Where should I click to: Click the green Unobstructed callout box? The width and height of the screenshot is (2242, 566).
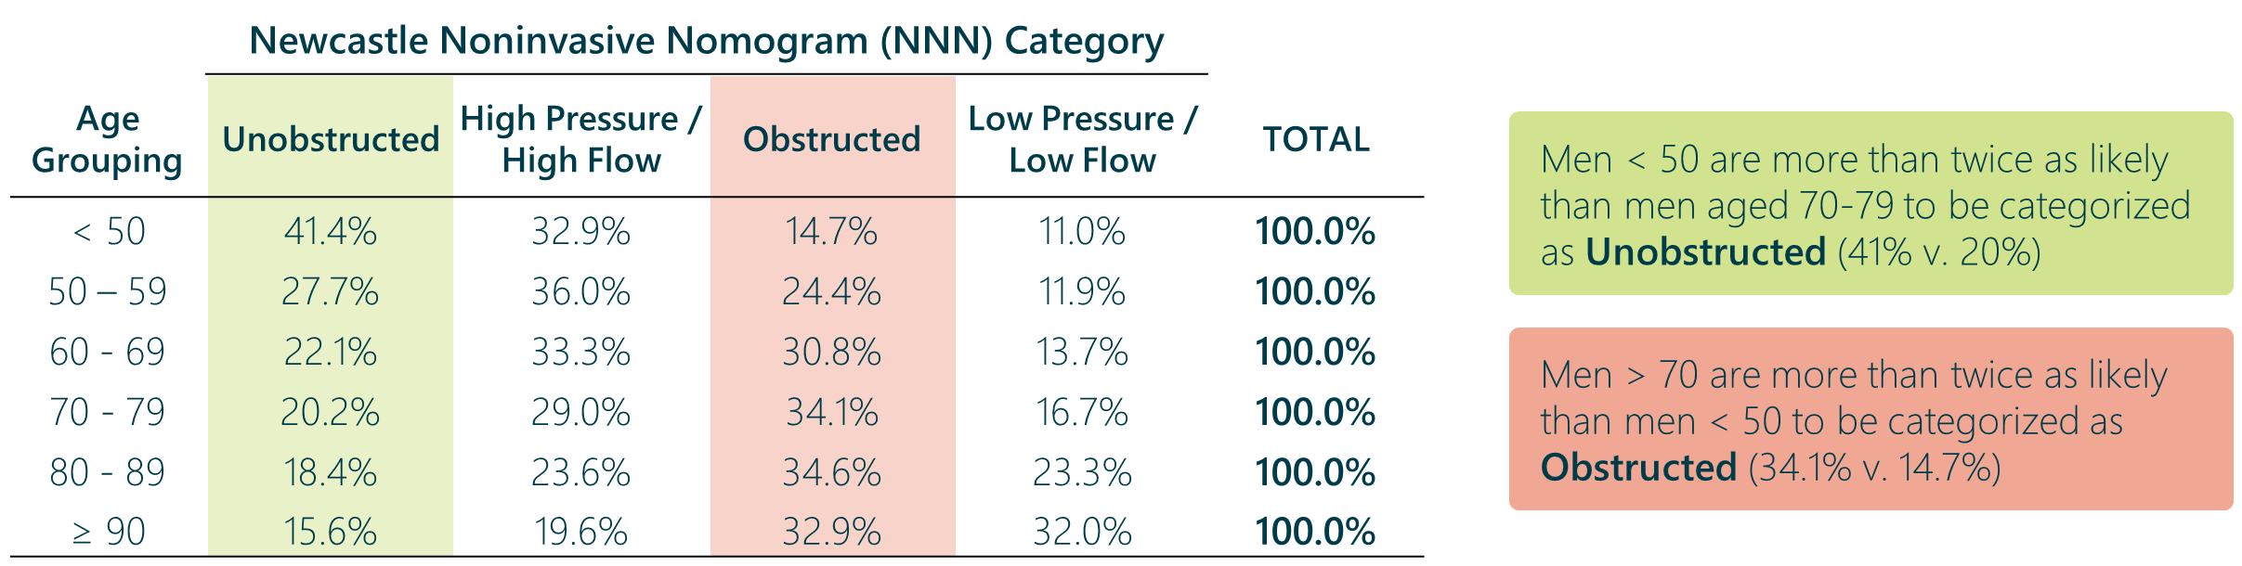point(1871,204)
